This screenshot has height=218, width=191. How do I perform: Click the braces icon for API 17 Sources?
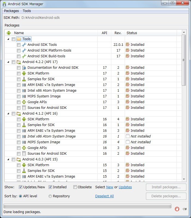click(24, 108)
